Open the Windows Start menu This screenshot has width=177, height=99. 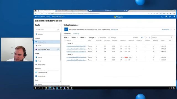(35, 88)
